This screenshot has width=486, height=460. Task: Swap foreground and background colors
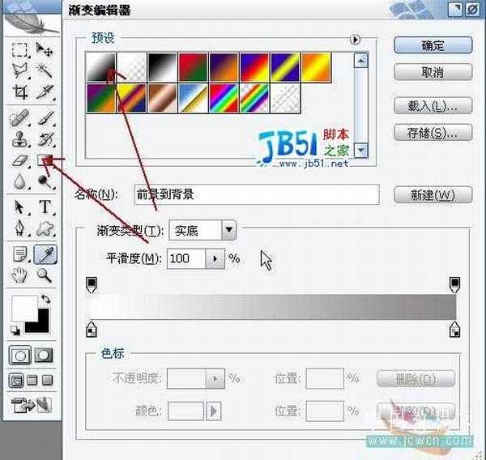point(47,300)
